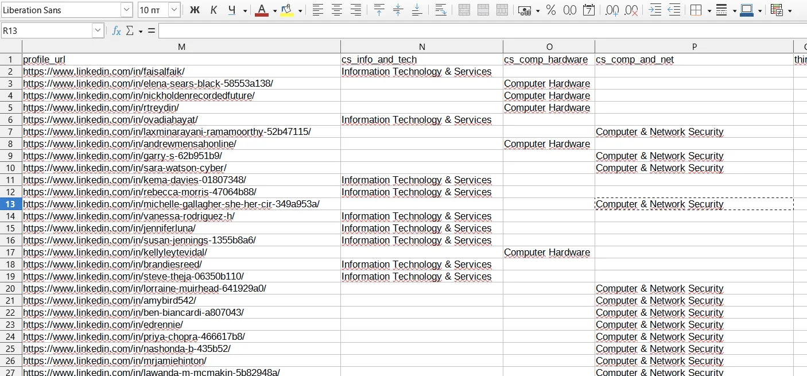Center cell content vertically

(x=398, y=10)
